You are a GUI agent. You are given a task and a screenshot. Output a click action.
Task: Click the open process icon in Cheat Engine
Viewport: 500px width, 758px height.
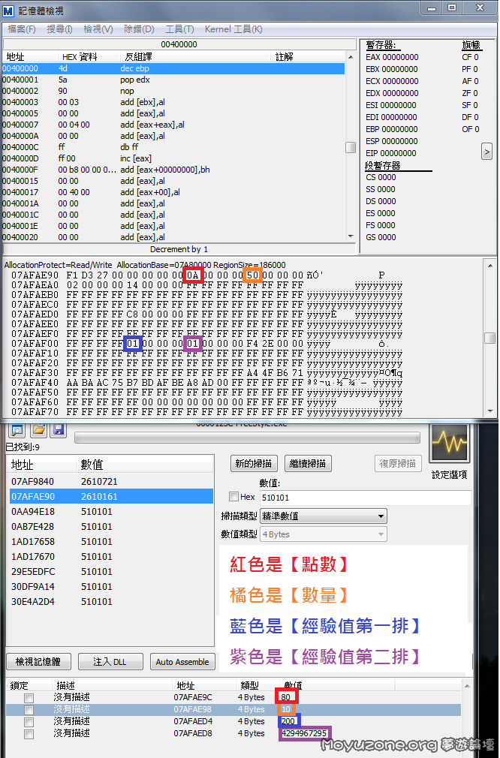coord(17,430)
